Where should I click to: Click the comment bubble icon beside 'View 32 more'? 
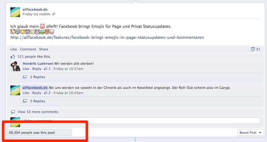(x=13, y=112)
